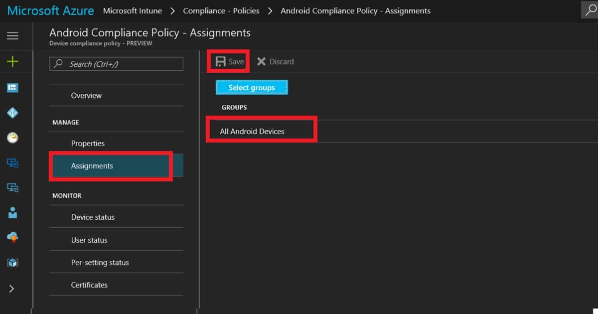Click the lower blue monitor icon in sidebar
The image size is (598, 314).
(12, 188)
